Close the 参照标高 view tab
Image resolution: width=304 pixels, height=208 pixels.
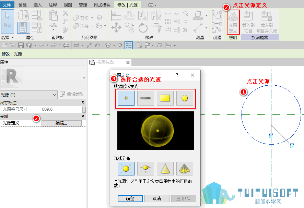(128, 63)
